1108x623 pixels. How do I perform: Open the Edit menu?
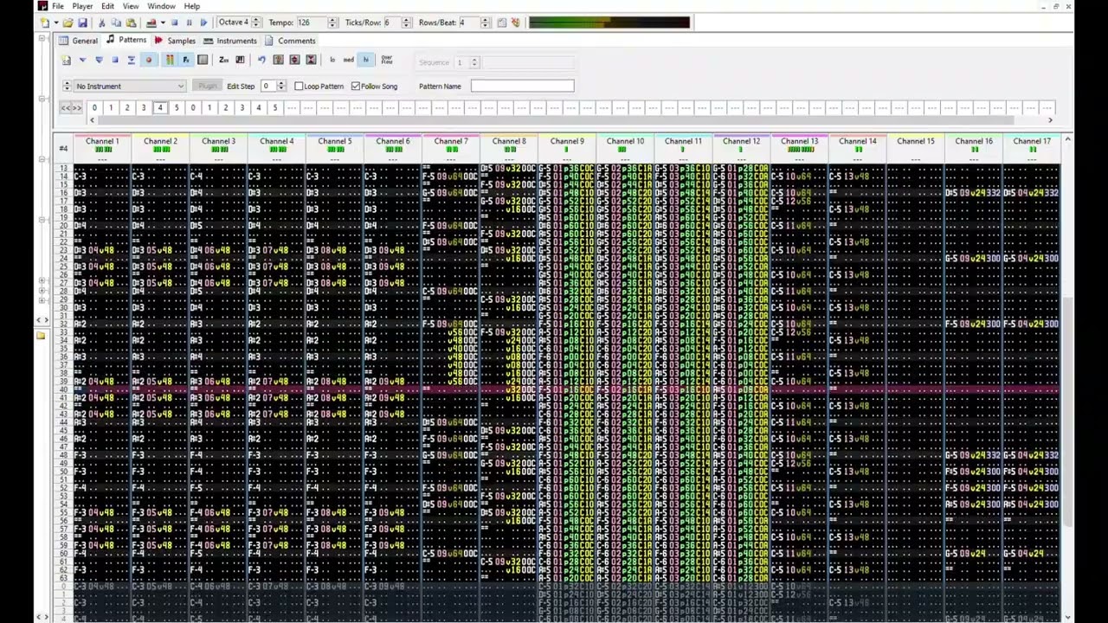(x=107, y=6)
